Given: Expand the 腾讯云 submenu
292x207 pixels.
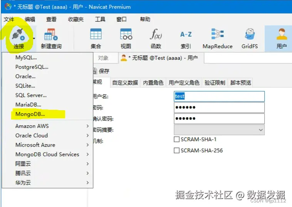Looking at the screenshot, I should (x=47, y=173).
